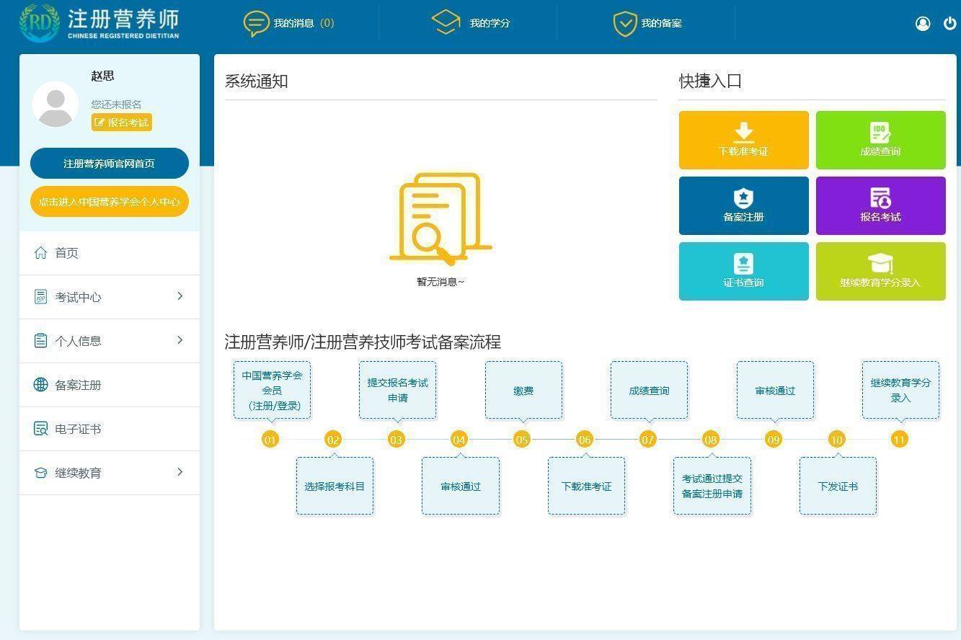The height and width of the screenshot is (640, 961).
Task: Open the user account icon in header
Action: coord(923,23)
